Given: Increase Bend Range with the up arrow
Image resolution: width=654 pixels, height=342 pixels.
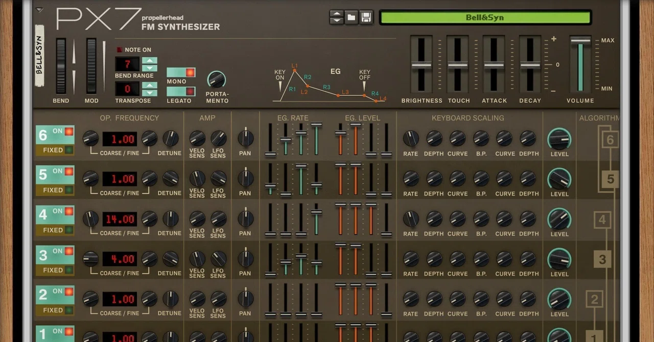Looking at the screenshot, I should click(149, 61).
